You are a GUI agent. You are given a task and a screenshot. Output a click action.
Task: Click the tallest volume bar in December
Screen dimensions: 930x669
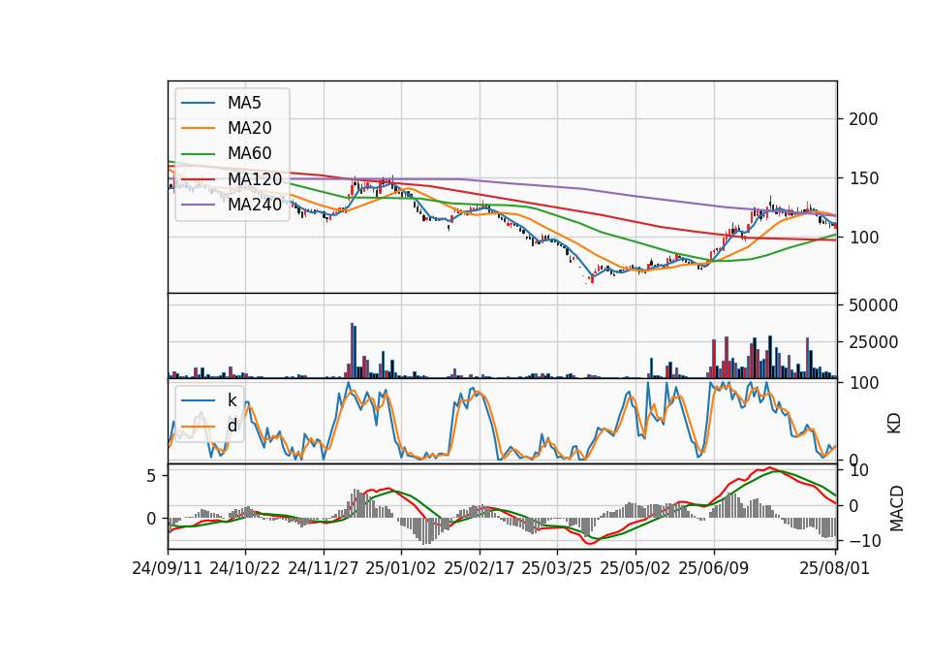click(353, 351)
